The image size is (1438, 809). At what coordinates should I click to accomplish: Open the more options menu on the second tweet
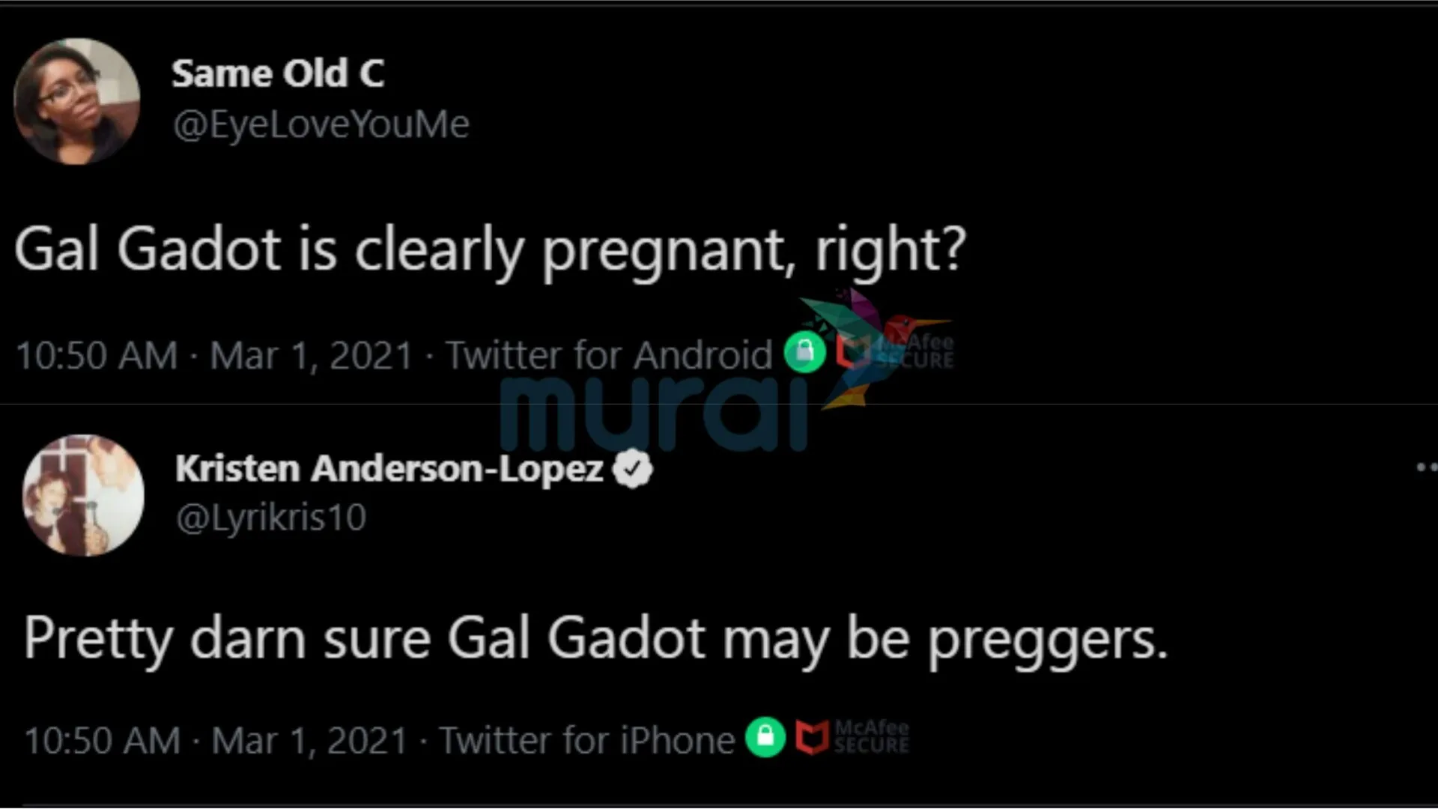pyautogui.click(x=1425, y=467)
